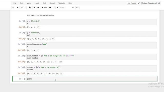The width and height of the screenshot is (164, 92).
Task: Open the View menu
Action: pos(29,3)
